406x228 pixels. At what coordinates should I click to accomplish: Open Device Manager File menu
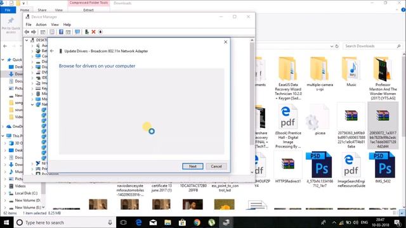[x=29, y=25]
